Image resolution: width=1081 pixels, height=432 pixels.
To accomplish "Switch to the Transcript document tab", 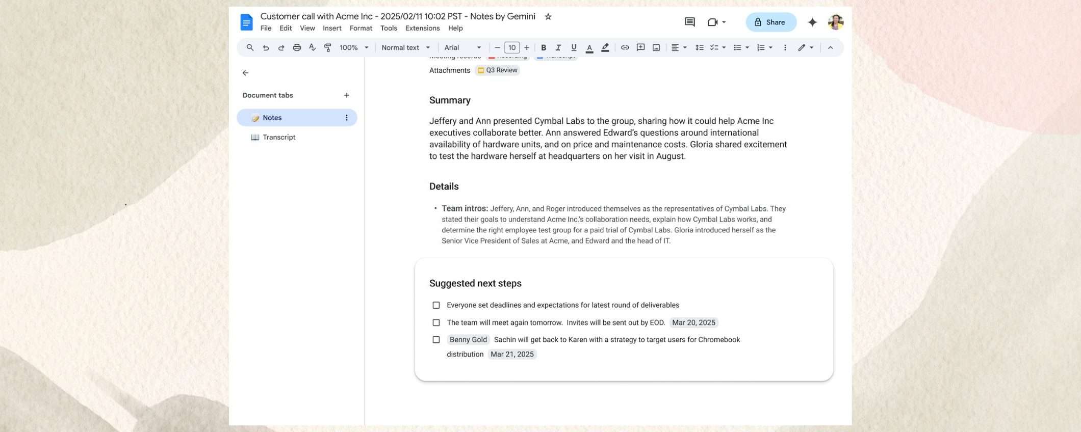I will click(279, 138).
